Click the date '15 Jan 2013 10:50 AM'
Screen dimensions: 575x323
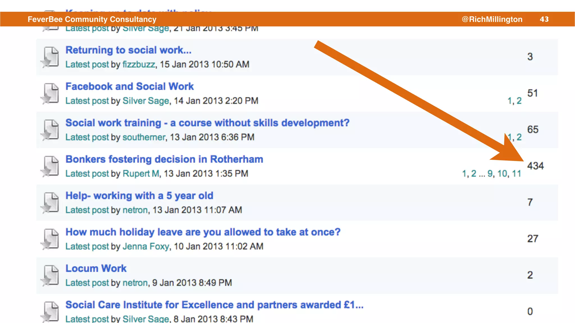pos(204,64)
